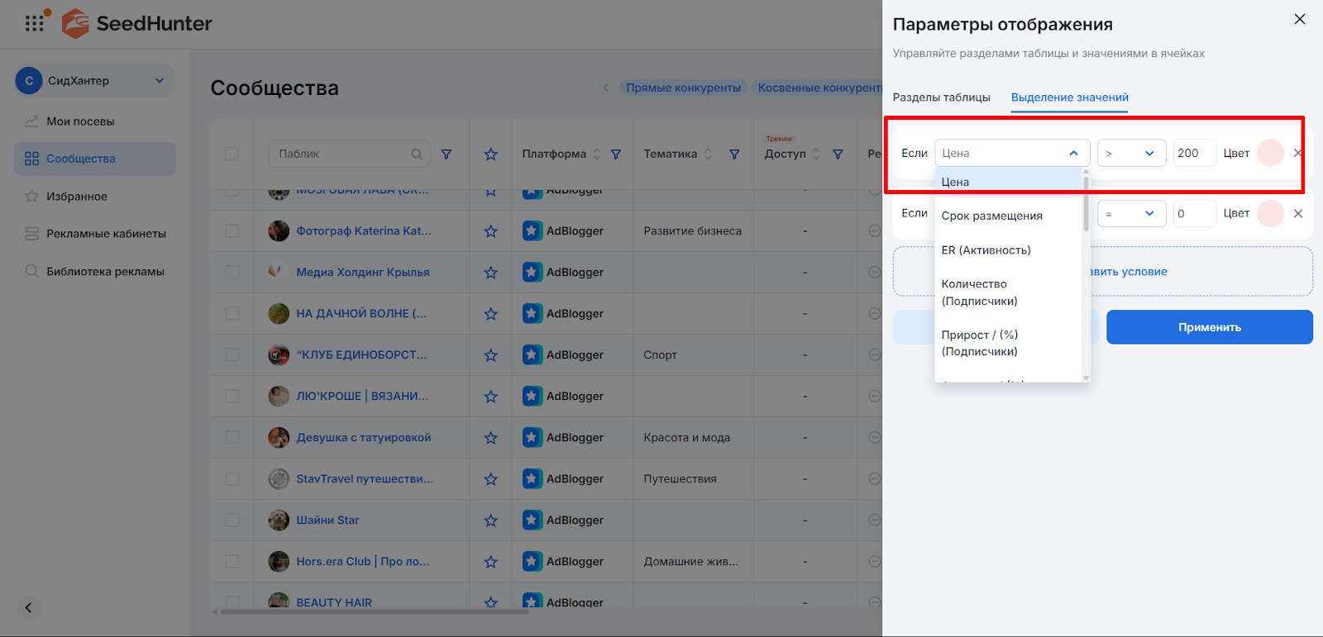Click the Платформа column filter icon
Screen dimensions: 1323x637
click(x=616, y=154)
